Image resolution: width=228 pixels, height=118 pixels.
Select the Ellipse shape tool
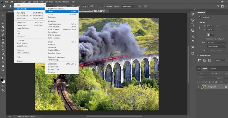[x=3, y=62]
